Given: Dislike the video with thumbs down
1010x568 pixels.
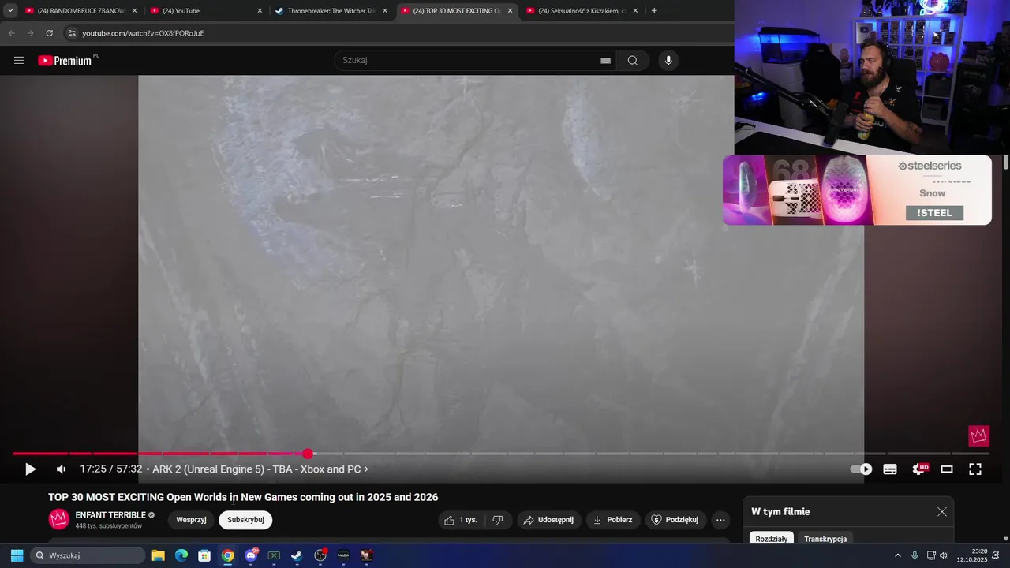Looking at the screenshot, I should [x=498, y=520].
